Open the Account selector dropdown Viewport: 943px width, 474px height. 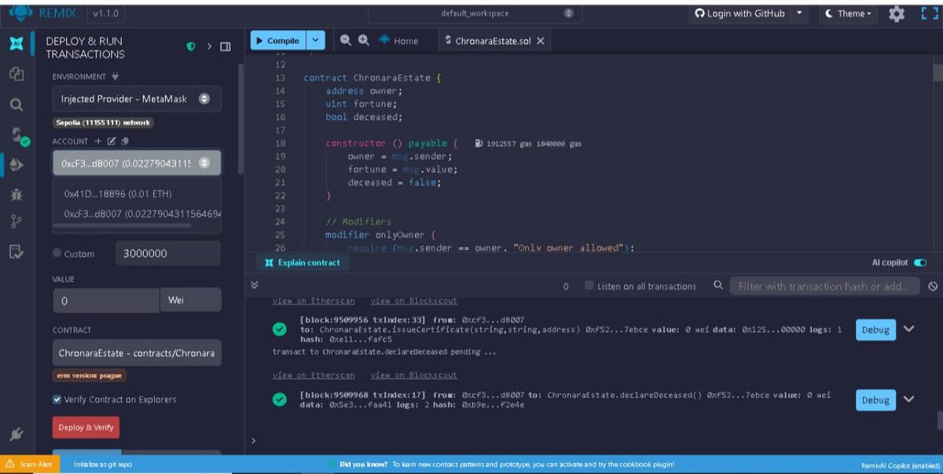(x=137, y=163)
